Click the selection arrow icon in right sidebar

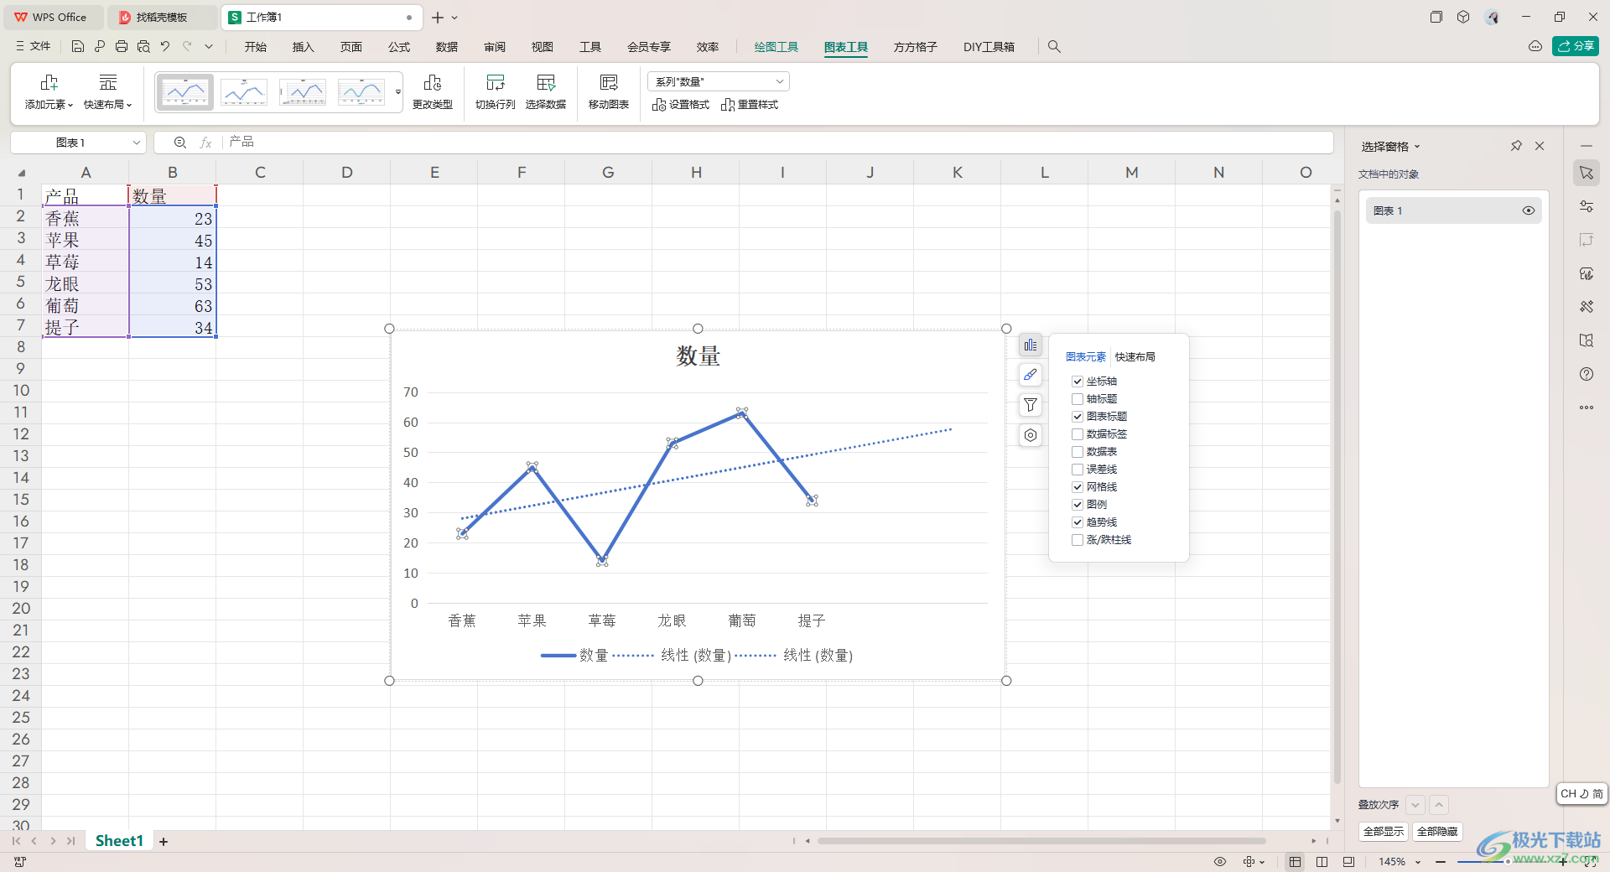pos(1587,173)
